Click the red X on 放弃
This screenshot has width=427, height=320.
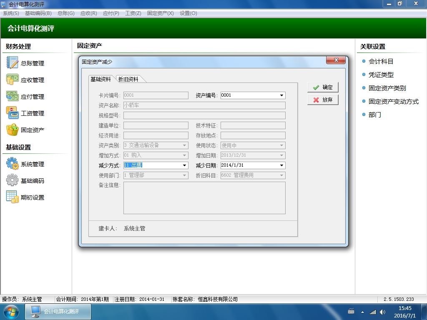point(316,100)
